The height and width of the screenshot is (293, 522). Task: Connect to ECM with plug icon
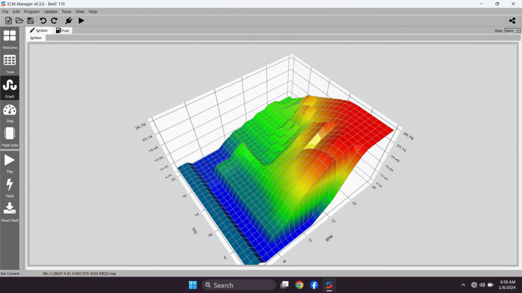pyautogui.click(x=68, y=21)
